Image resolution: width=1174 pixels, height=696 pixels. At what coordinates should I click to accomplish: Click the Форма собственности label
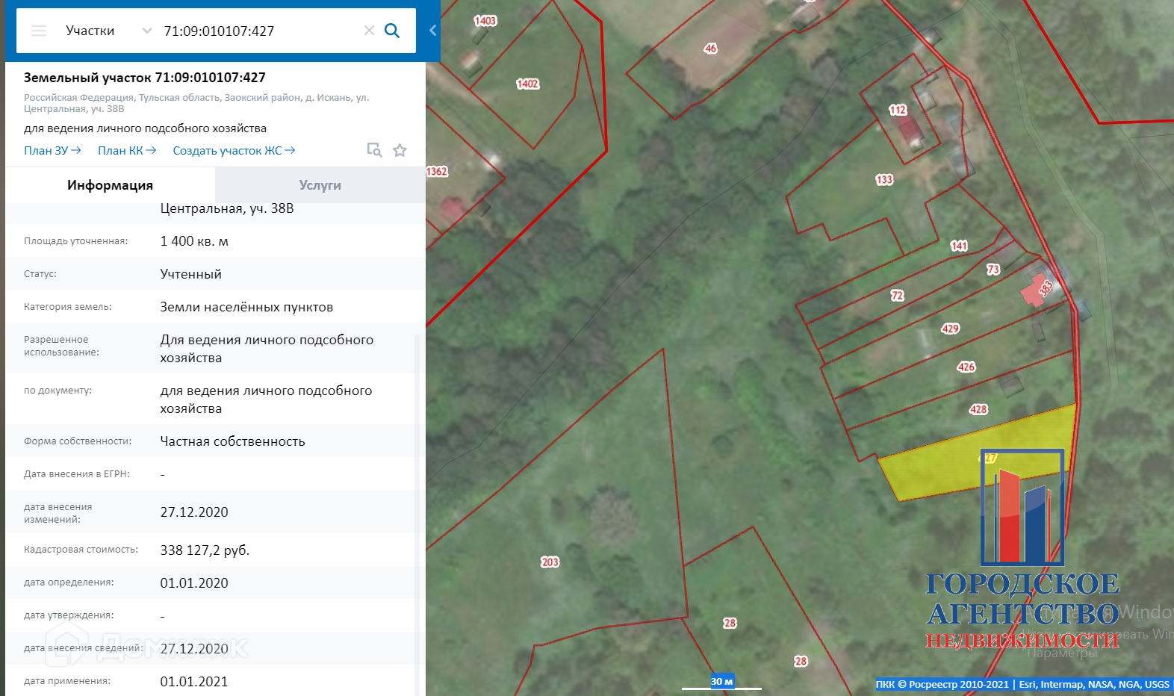78,441
